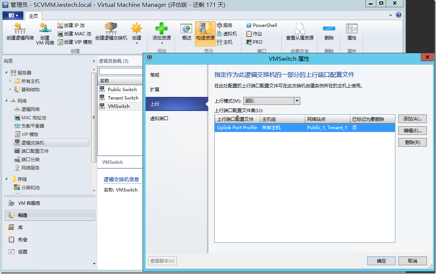The width and height of the screenshot is (436, 274).
Task: Click the blue help question mark icon
Action: pyautogui.click(x=399, y=15)
